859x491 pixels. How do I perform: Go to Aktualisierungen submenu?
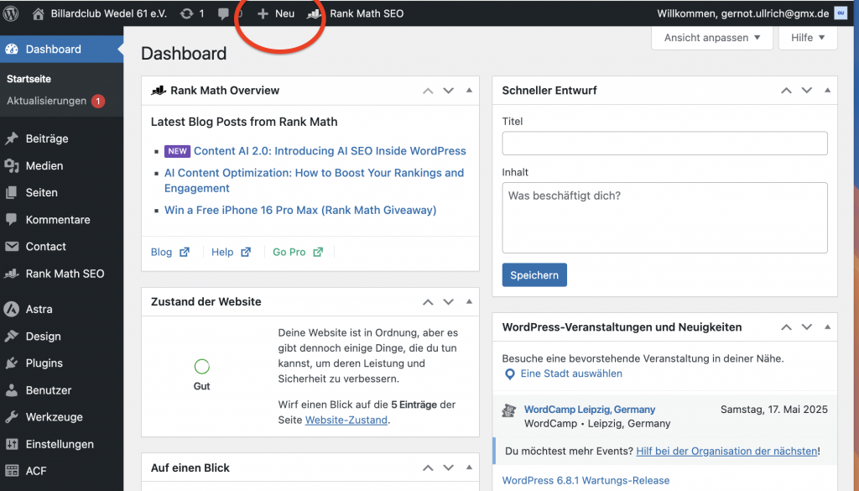click(x=47, y=101)
